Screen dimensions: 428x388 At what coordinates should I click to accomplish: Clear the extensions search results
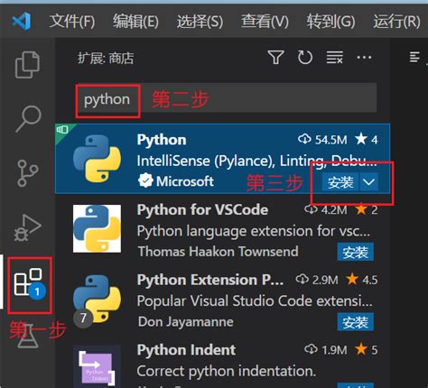point(335,57)
